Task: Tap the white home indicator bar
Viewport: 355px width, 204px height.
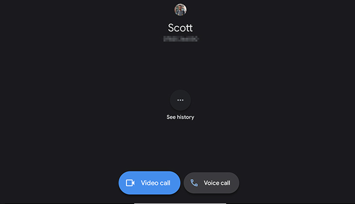Action: 180,203
